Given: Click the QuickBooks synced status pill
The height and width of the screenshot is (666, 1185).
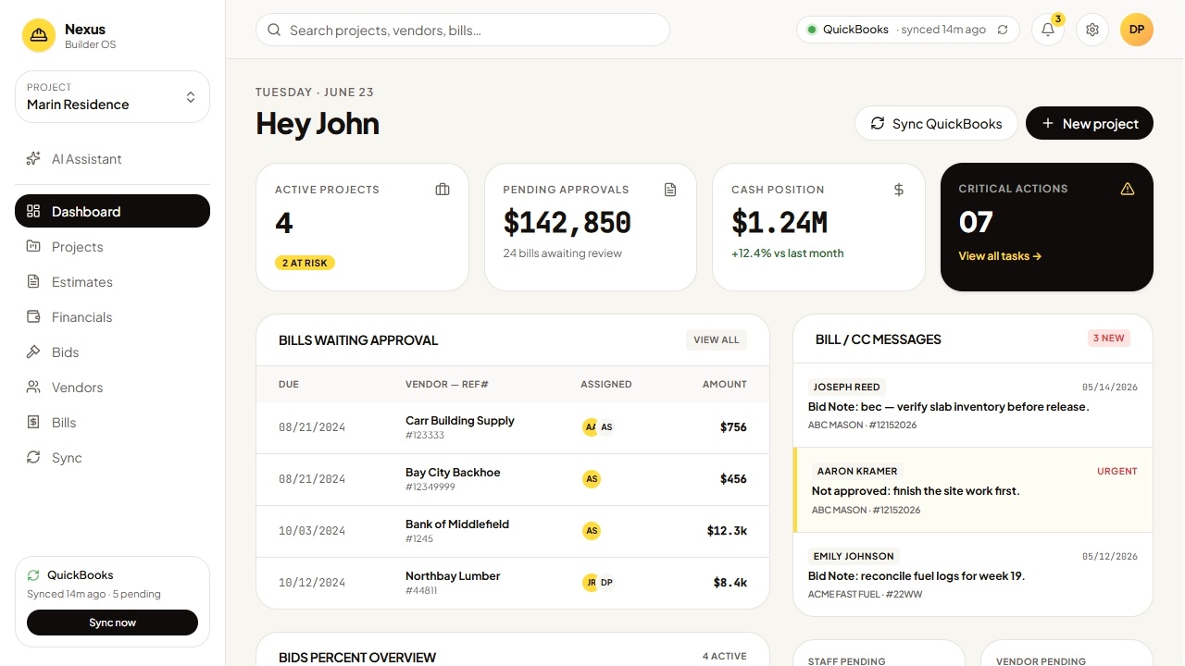Looking at the screenshot, I should click(908, 30).
